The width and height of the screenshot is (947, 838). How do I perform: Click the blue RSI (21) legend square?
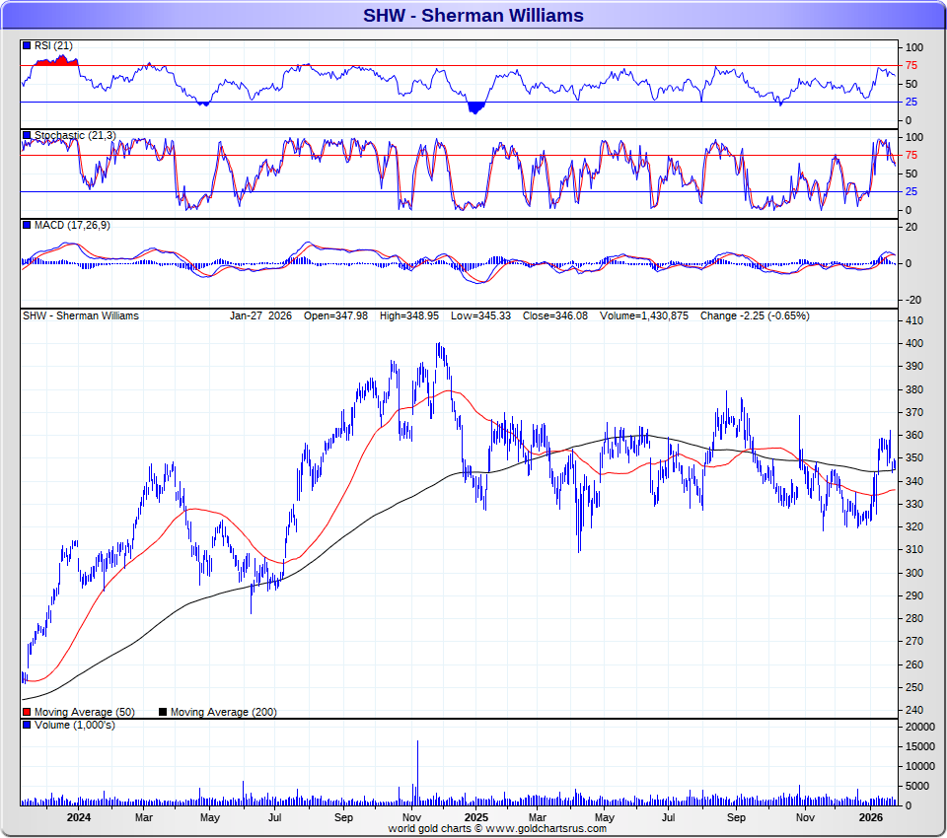tap(27, 46)
